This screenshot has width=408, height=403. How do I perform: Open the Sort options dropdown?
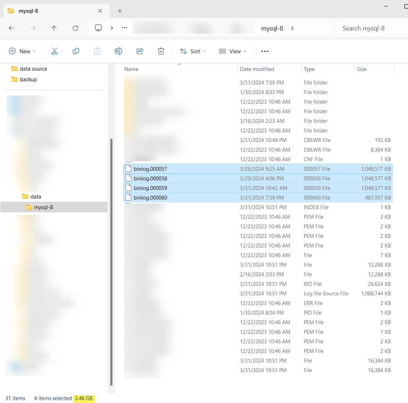[x=193, y=51]
